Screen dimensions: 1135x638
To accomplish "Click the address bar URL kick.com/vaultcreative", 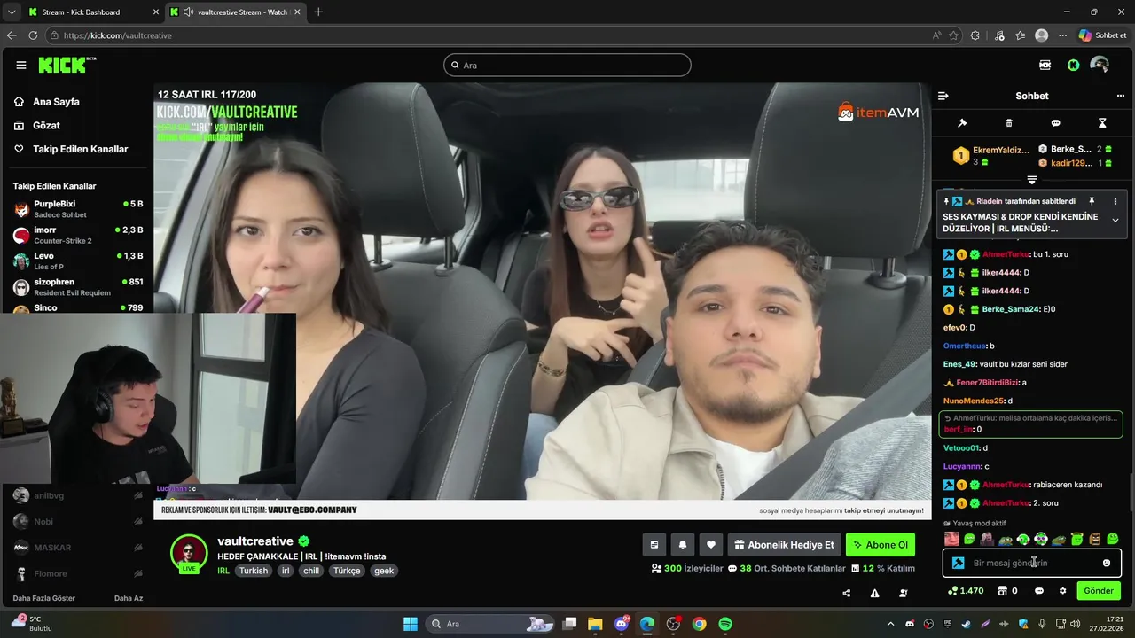I will pyautogui.click(x=118, y=35).
